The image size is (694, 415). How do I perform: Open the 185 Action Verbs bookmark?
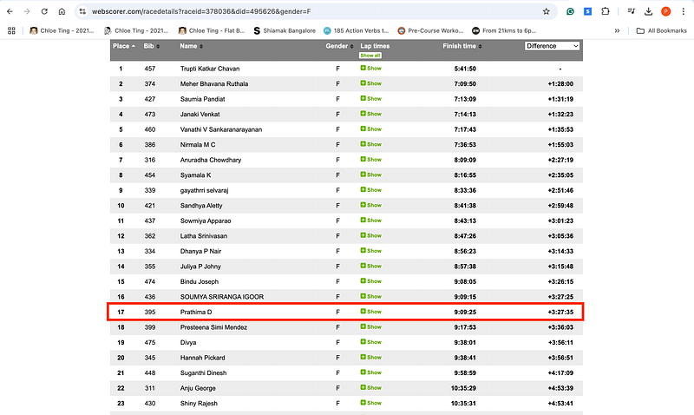coord(356,30)
